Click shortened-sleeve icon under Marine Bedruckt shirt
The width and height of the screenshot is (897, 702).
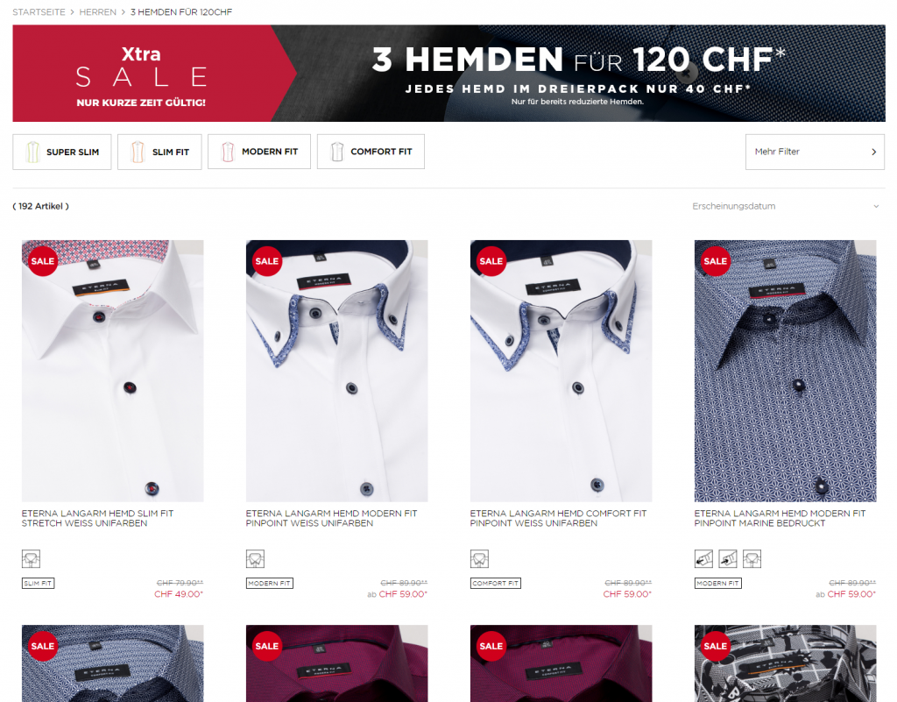728,558
